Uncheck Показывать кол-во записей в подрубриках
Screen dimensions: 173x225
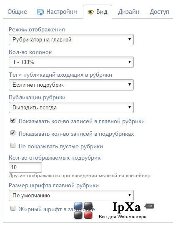tap(13, 133)
